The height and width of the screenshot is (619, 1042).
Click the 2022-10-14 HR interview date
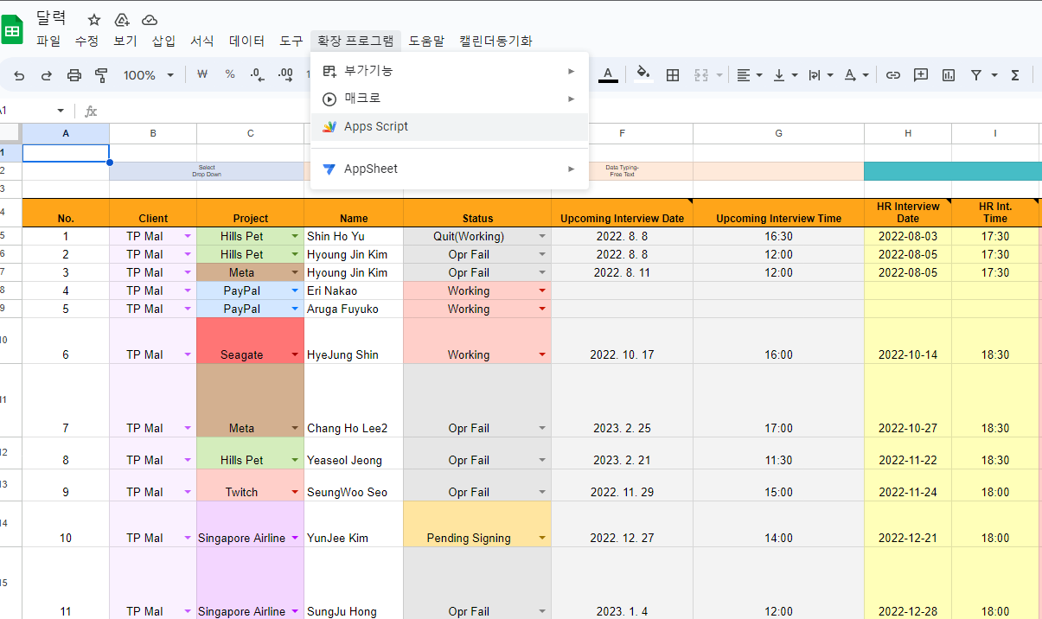pyautogui.click(x=908, y=341)
